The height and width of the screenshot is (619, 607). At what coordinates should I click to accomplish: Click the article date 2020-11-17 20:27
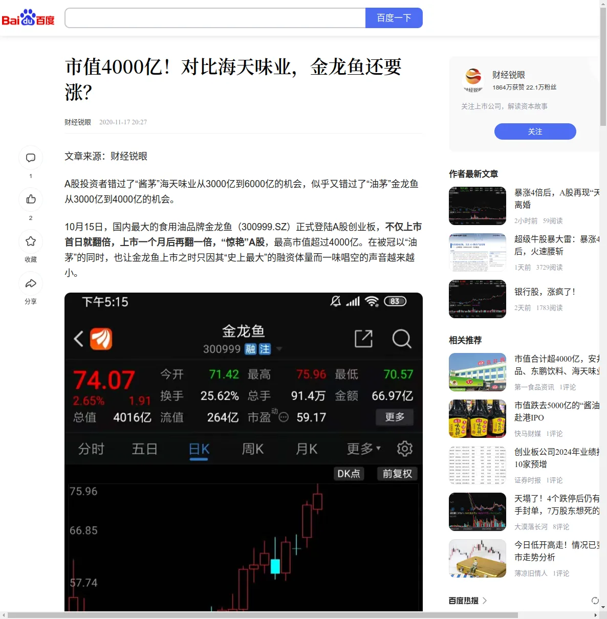[x=123, y=122]
